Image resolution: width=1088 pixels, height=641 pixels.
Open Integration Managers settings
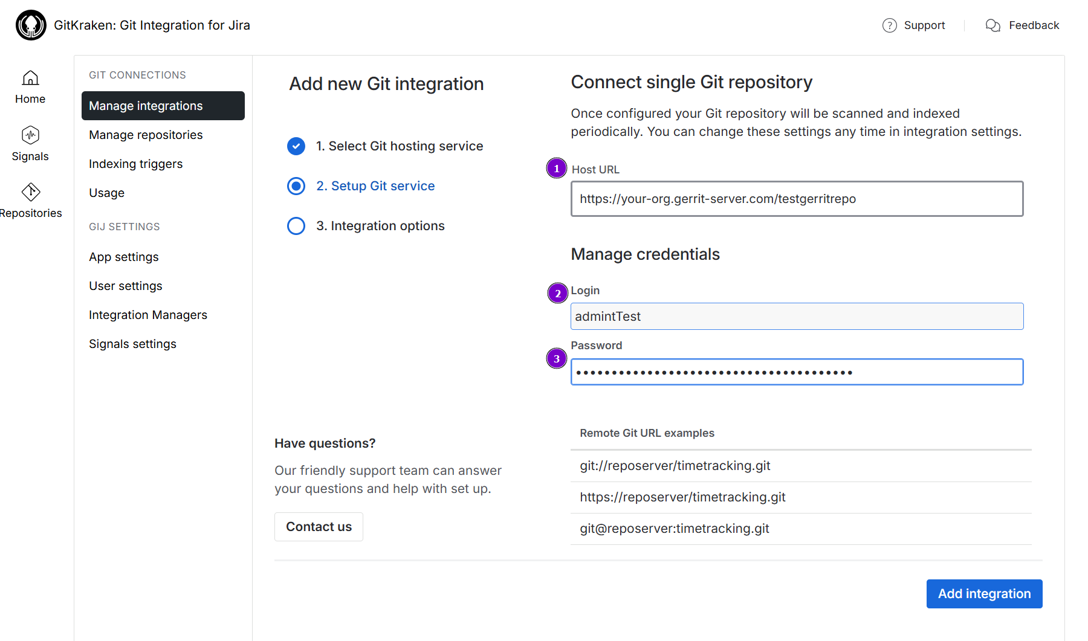tap(147, 315)
